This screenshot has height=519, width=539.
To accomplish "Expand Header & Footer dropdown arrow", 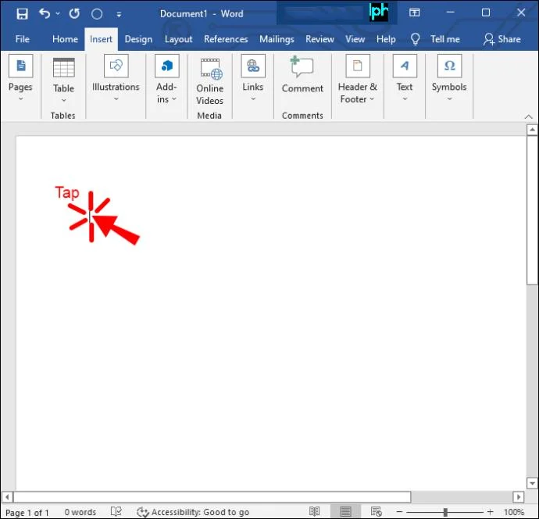I will tap(372, 99).
